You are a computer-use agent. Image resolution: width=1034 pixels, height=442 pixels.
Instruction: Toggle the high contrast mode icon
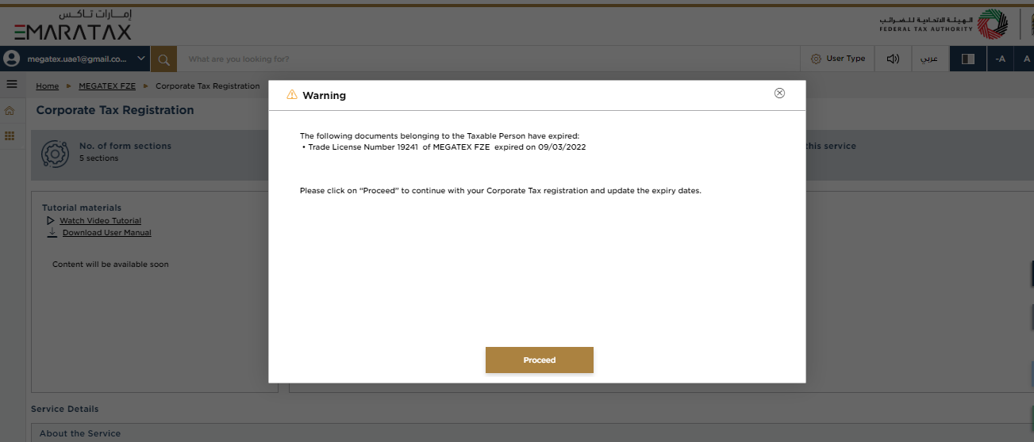click(967, 59)
